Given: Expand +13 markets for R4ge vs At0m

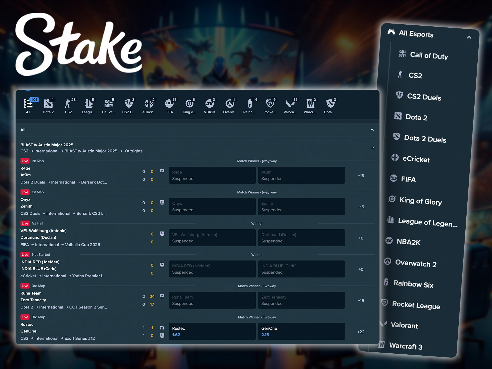Looking at the screenshot, I should pyautogui.click(x=361, y=176).
